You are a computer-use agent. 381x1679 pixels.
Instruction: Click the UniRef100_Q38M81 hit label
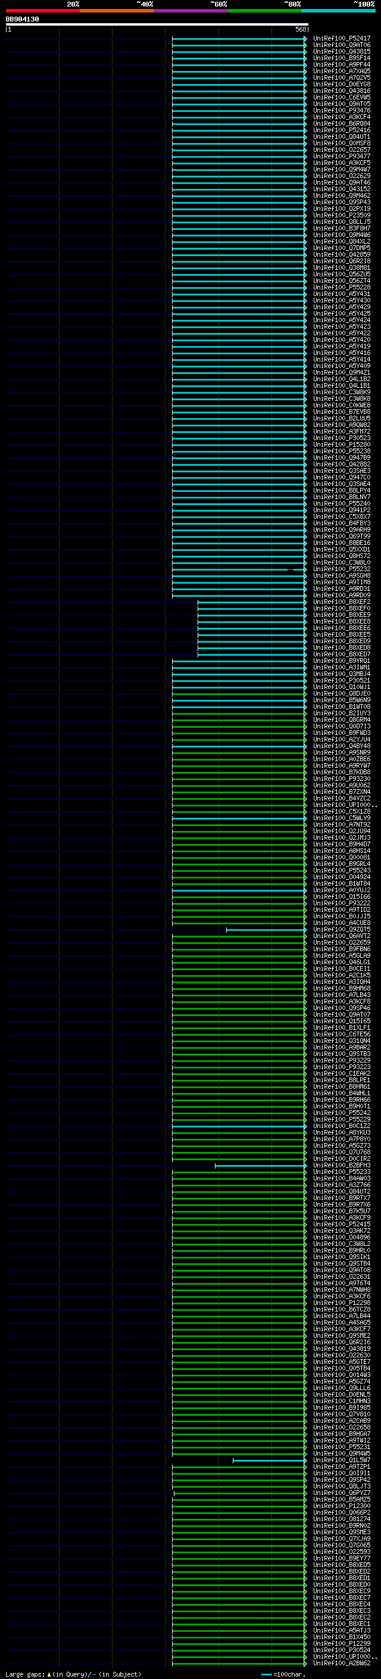[342, 268]
